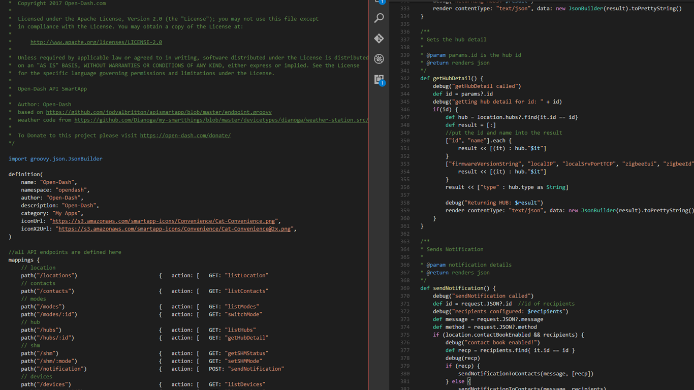
Task: Click path("/contacts") in mappings
Action: (x=47, y=291)
